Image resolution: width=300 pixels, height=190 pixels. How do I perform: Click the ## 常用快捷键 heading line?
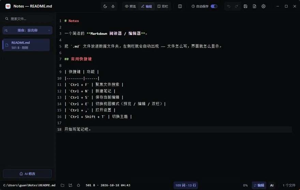(x=78, y=59)
